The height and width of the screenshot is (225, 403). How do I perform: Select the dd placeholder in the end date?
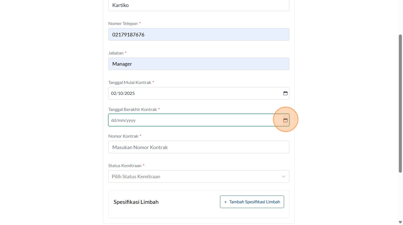(113, 120)
